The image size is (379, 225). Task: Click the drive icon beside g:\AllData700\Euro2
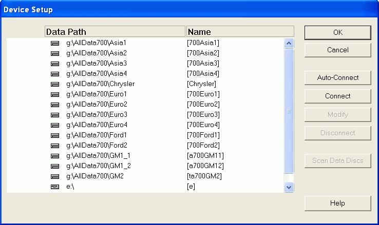point(55,105)
